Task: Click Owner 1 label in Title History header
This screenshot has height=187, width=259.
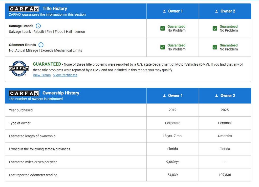Action: coord(175,11)
